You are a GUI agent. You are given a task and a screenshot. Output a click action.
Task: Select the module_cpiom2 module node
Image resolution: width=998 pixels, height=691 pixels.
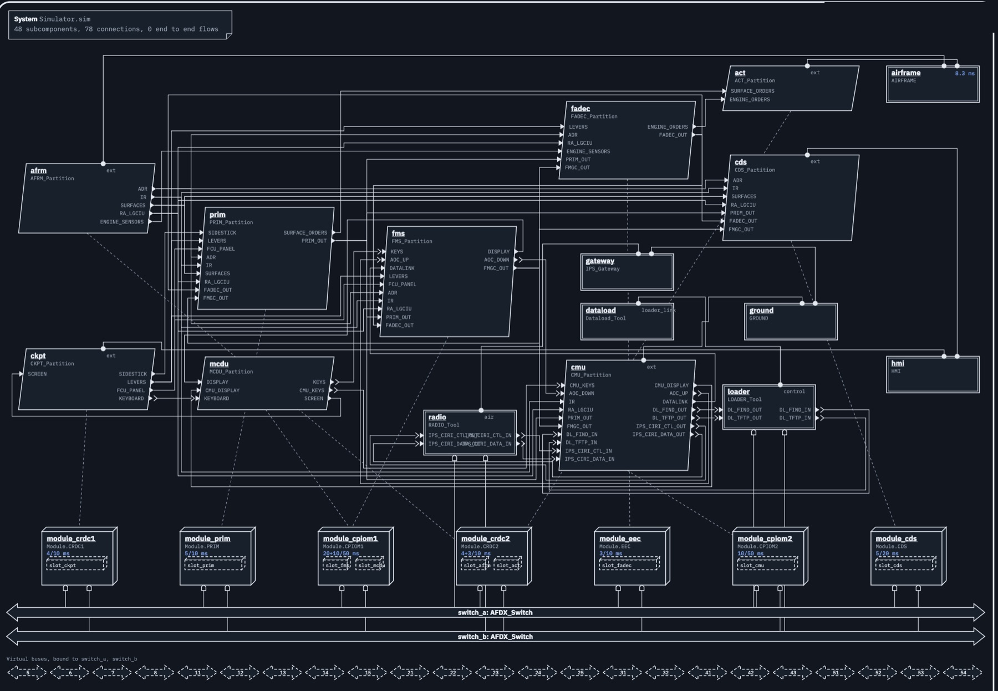[770, 556]
